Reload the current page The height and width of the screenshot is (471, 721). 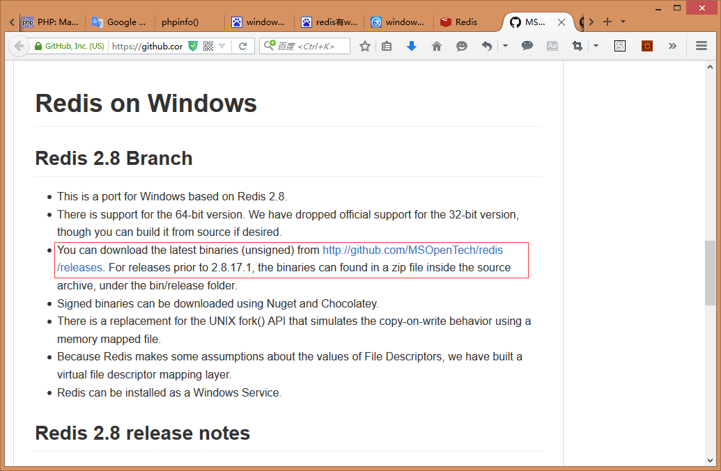click(243, 46)
